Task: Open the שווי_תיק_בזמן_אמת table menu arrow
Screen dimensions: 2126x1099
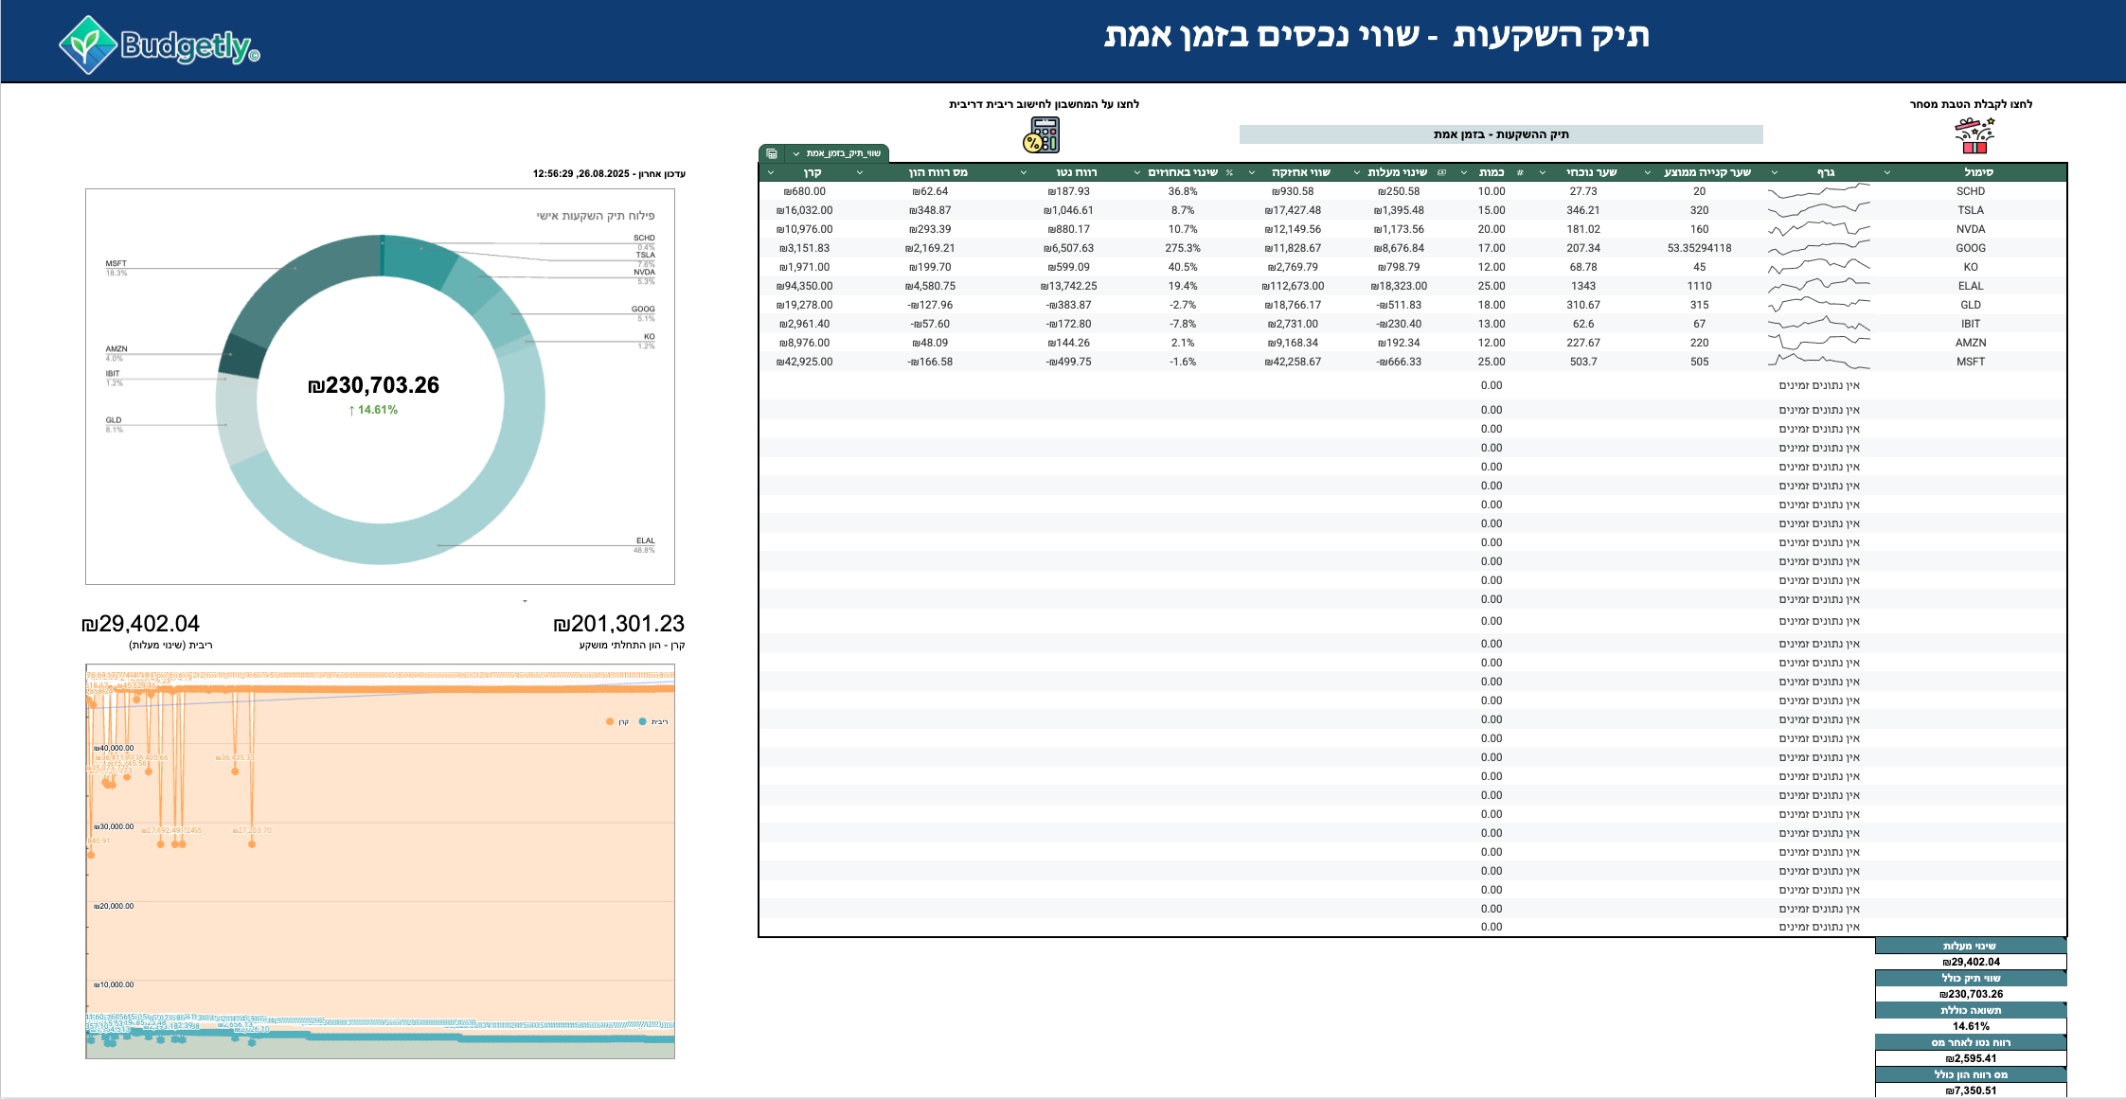Action: [x=796, y=153]
